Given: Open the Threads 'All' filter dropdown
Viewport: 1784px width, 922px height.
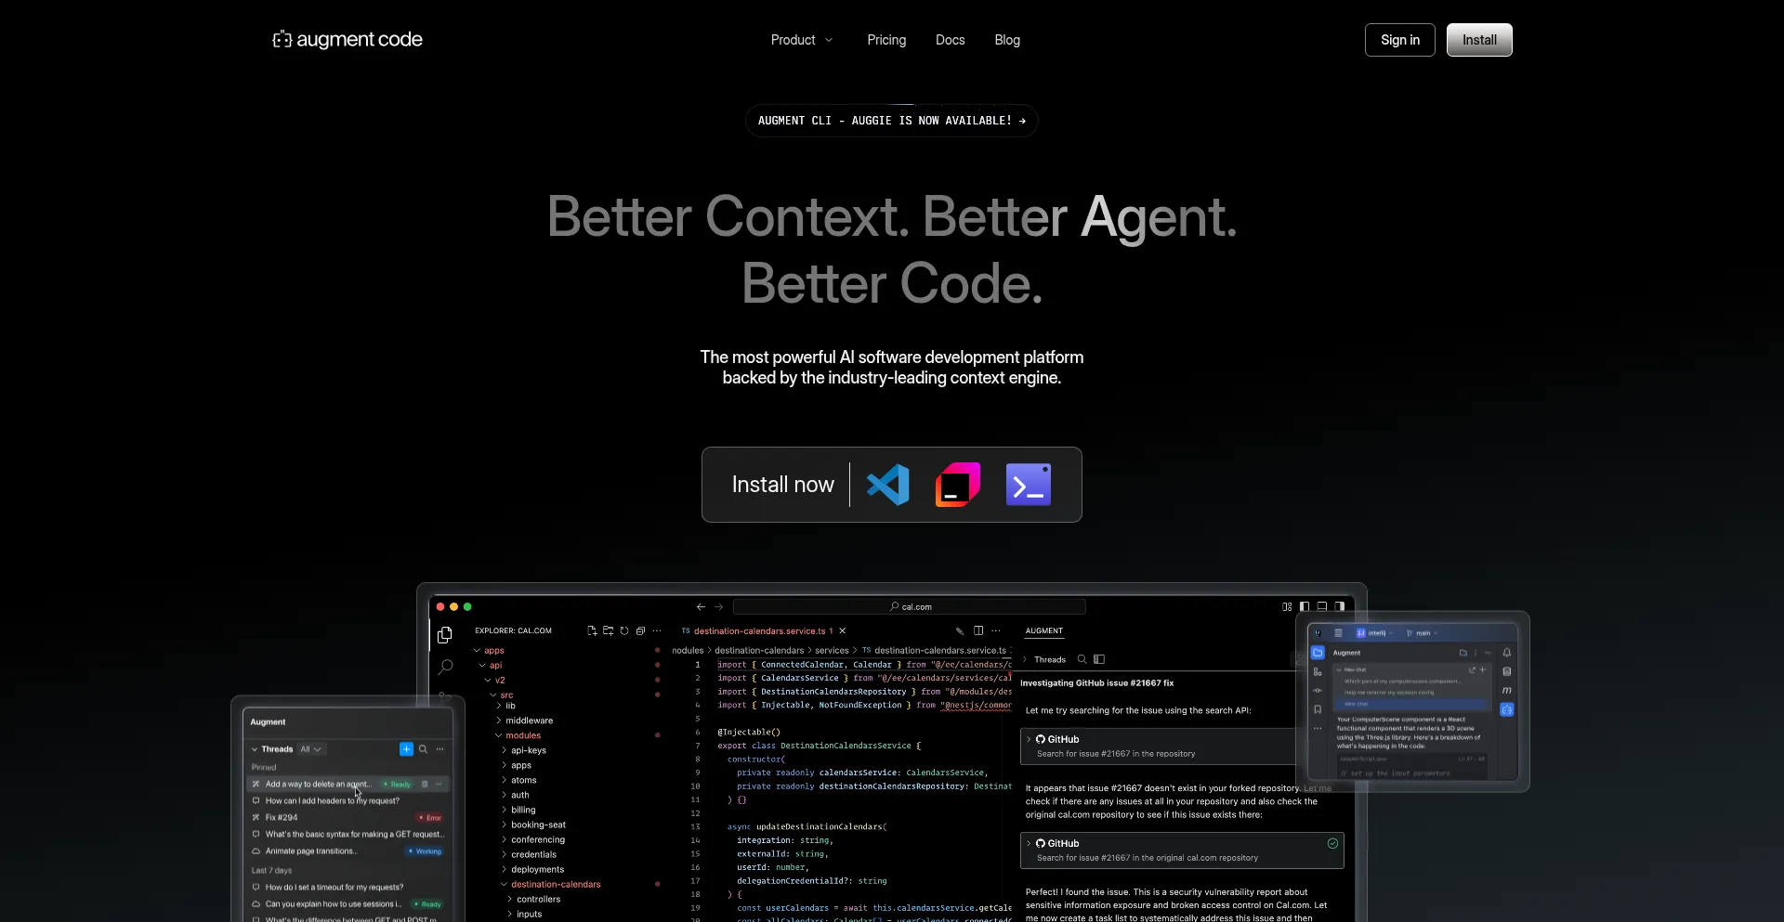Looking at the screenshot, I should [x=310, y=749].
